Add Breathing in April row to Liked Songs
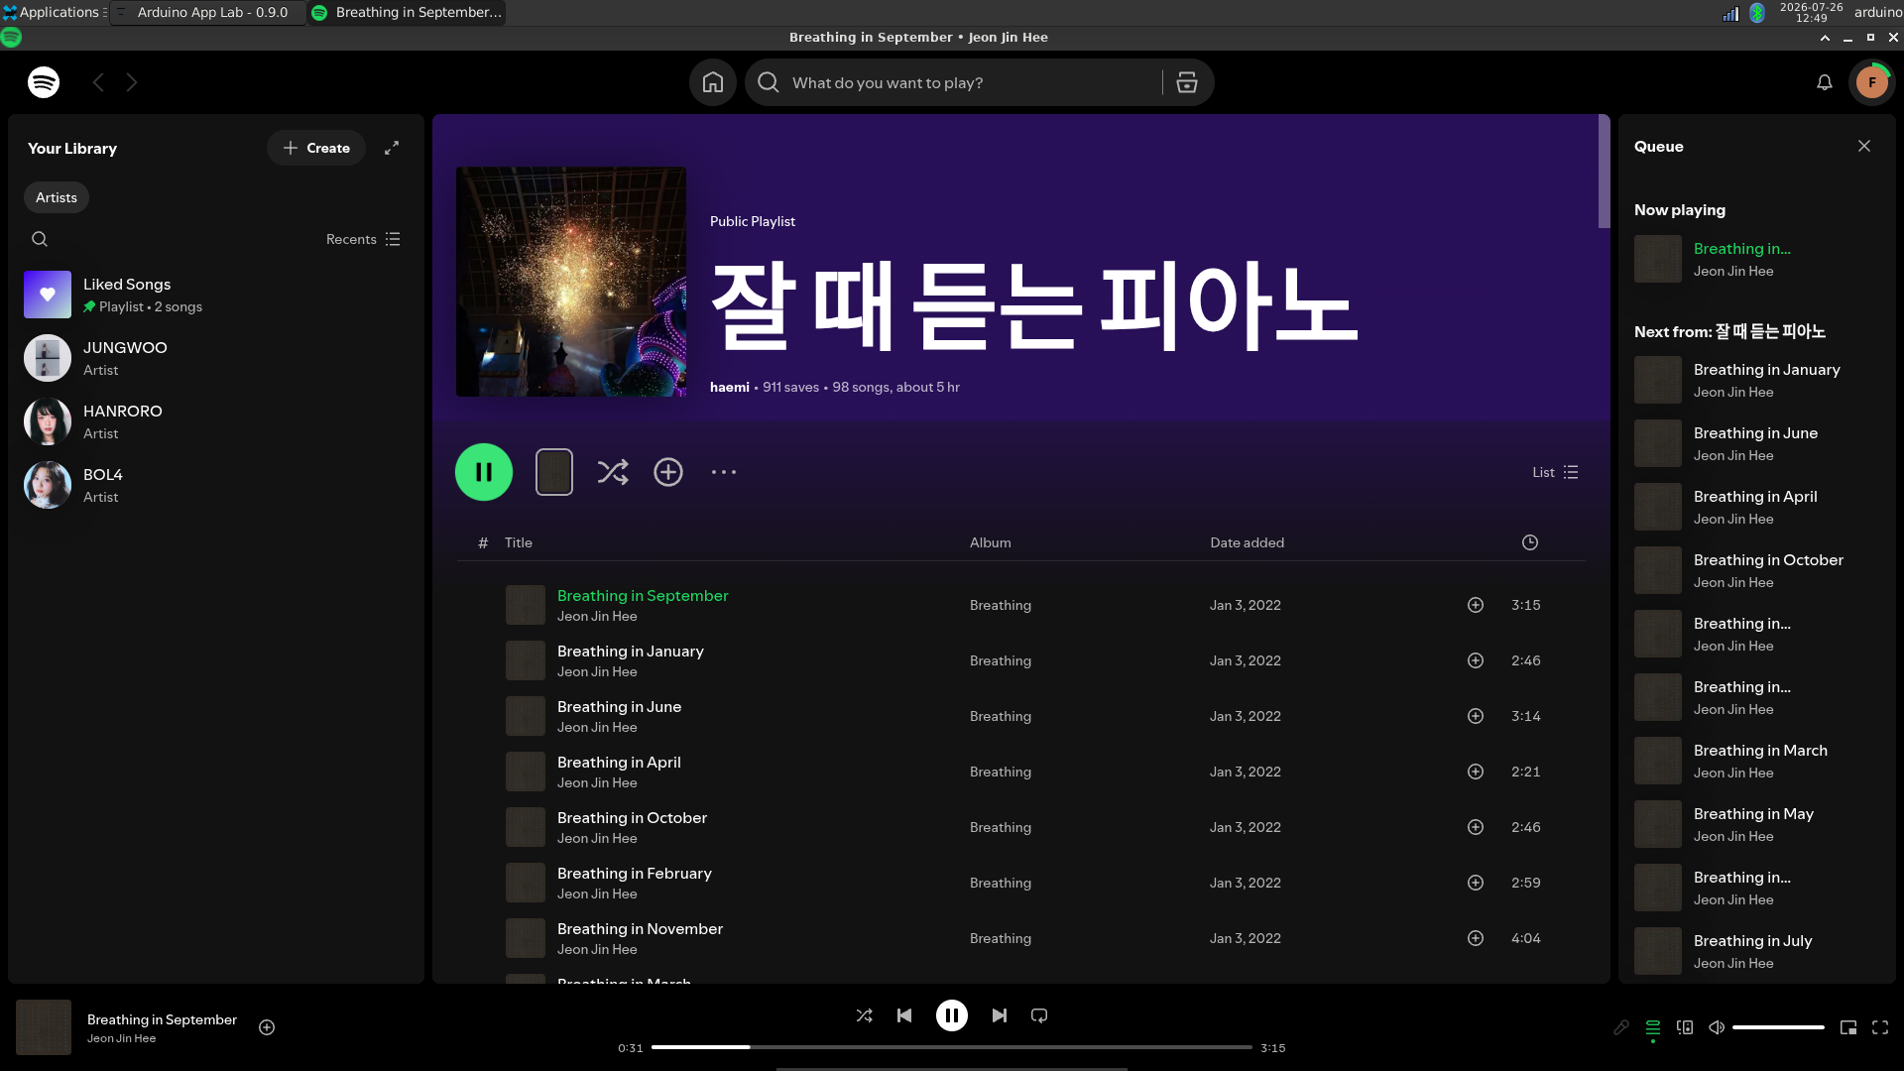Viewport: 1904px width, 1071px height. tap(1476, 772)
